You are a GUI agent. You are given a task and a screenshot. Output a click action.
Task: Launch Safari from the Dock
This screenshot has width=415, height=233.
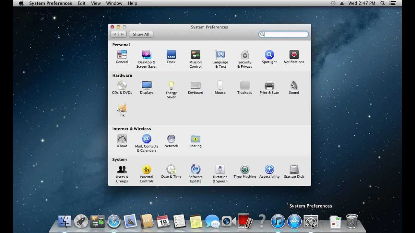pyautogui.click(x=114, y=222)
